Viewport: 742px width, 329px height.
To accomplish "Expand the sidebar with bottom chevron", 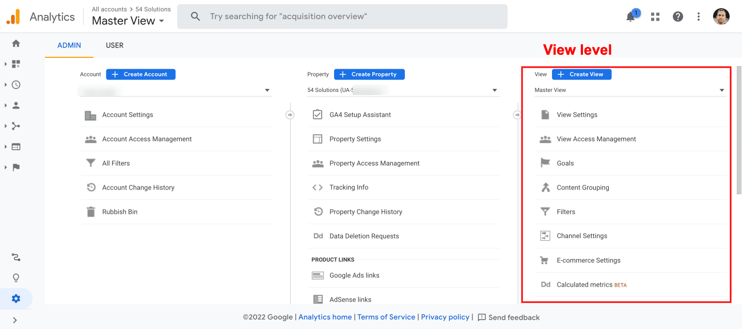I will [15, 320].
